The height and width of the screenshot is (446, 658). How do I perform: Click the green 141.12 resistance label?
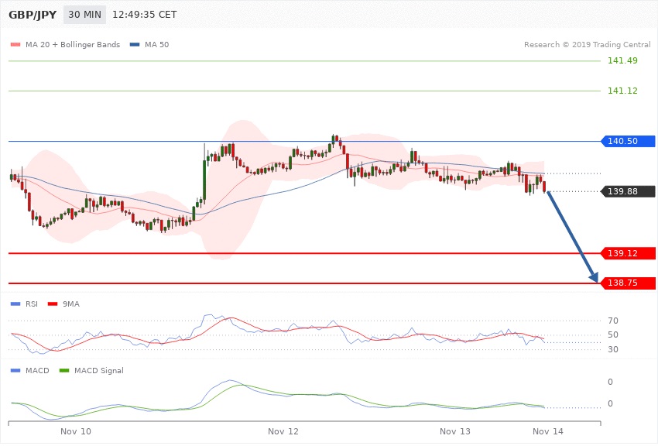(x=622, y=91)
